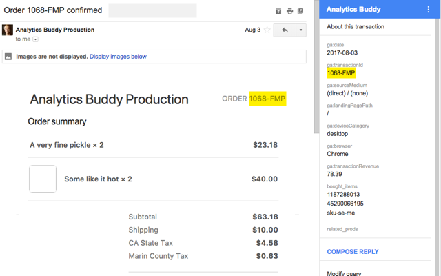This screenshot has width=441, height=276.
Task: Click COMPOSE REPLY in the sidebar
Action: pos(352,252)
